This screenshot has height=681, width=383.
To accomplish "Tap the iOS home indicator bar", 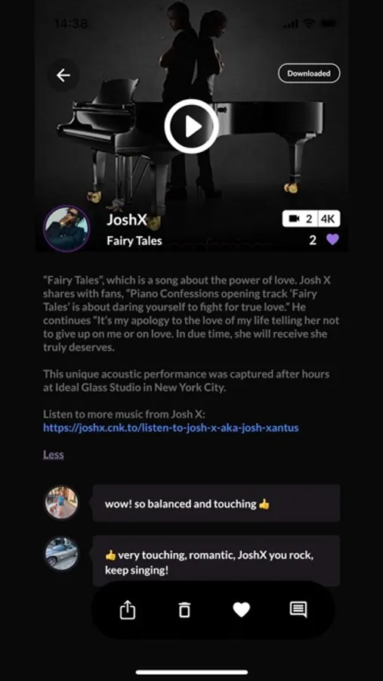I will (191, 673).
